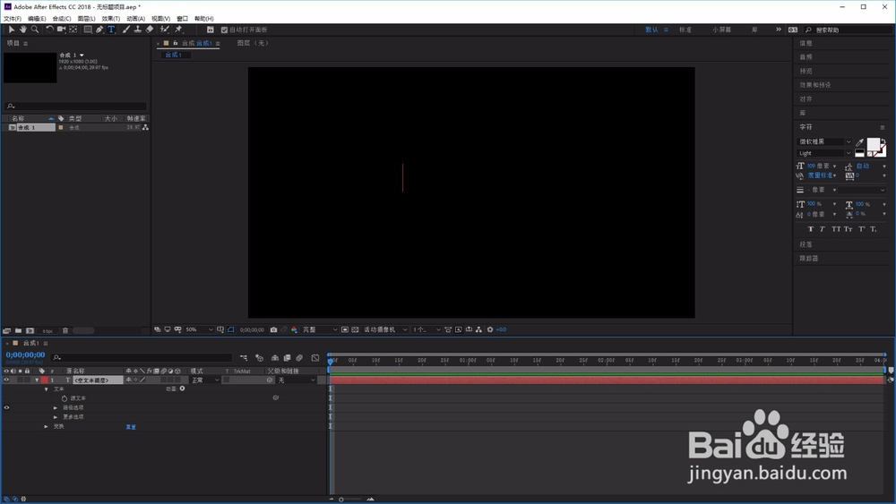Screen dimensions: 896x504
Task: Open the Animation menu
Action: pos(135,18)
